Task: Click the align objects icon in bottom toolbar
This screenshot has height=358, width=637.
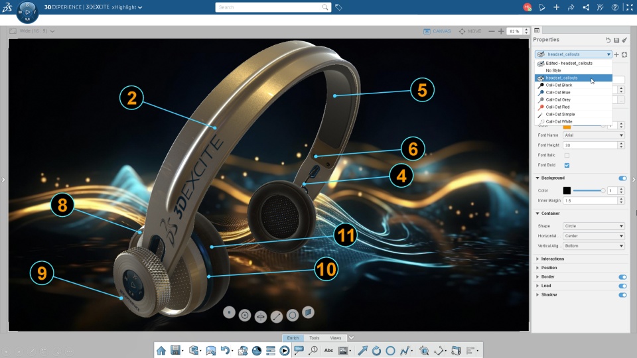Action: point(471,350)
